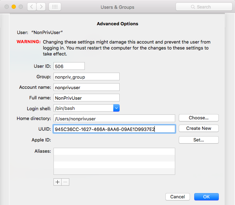Viewport: 235px width, 205px height.
Task: Dismiss dialog with Cancel button
Action: pos(178,197)
